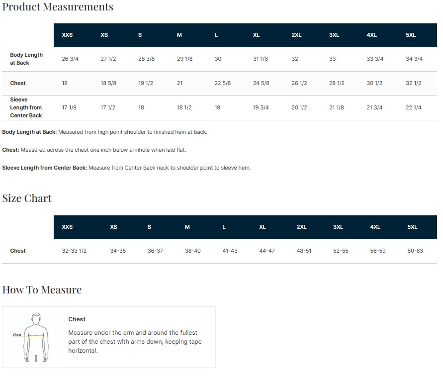The image size is (443, 377).
Task: Click Body Length at Back row label
Action: click(26, 59)
